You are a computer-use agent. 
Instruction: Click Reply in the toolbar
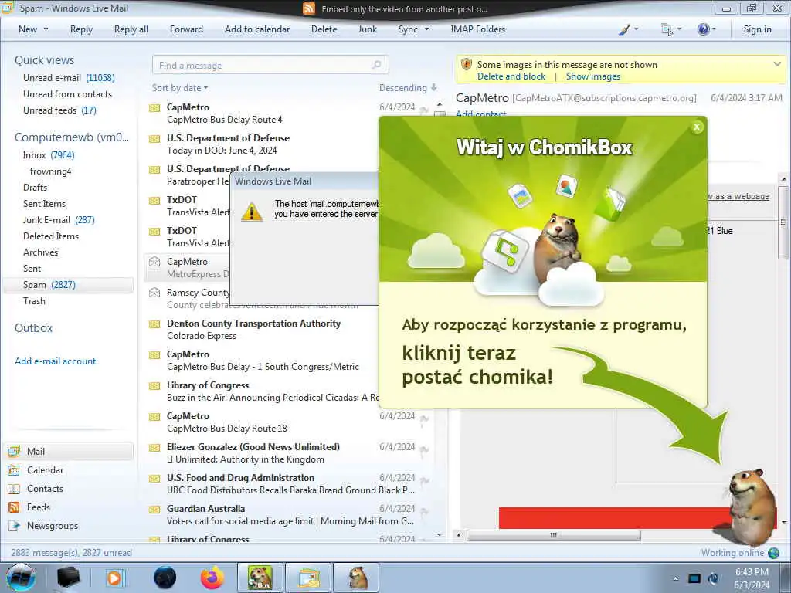(81, 29)
